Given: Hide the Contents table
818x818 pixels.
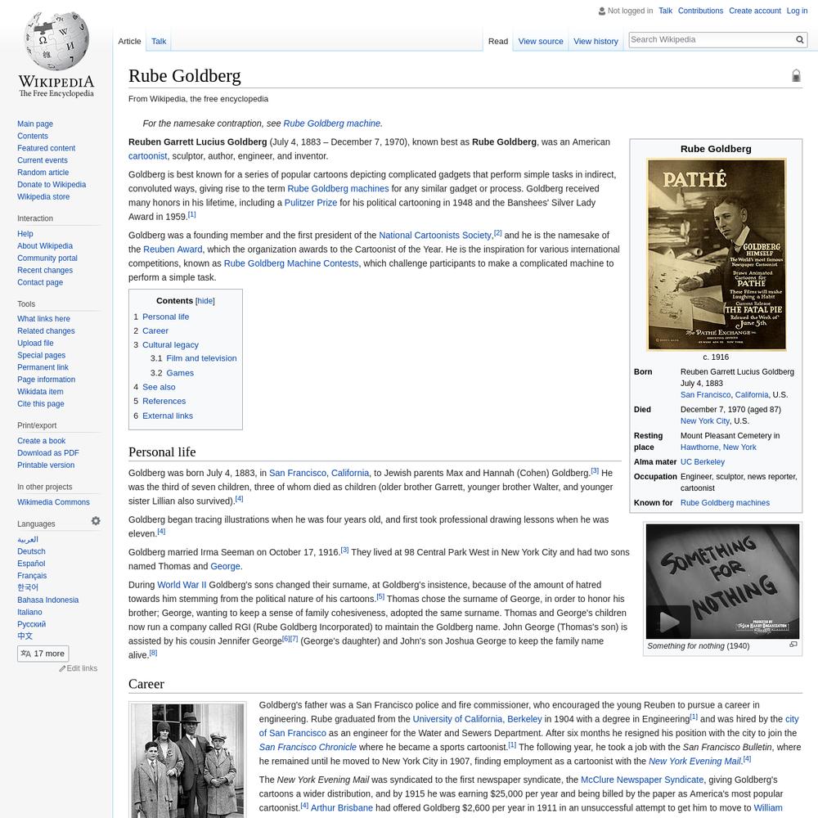Looking at the screenshot, I should click(205, 301).
